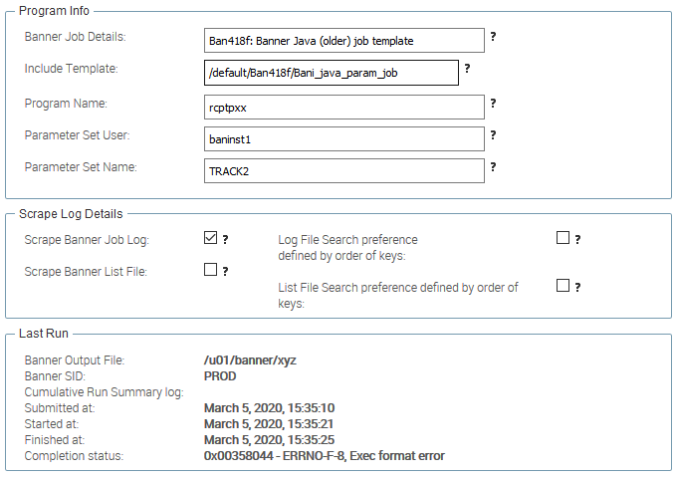675x478 pixels.
Task: Uncheck Scrape Banner Job Log checkbox
Action: 210,238
